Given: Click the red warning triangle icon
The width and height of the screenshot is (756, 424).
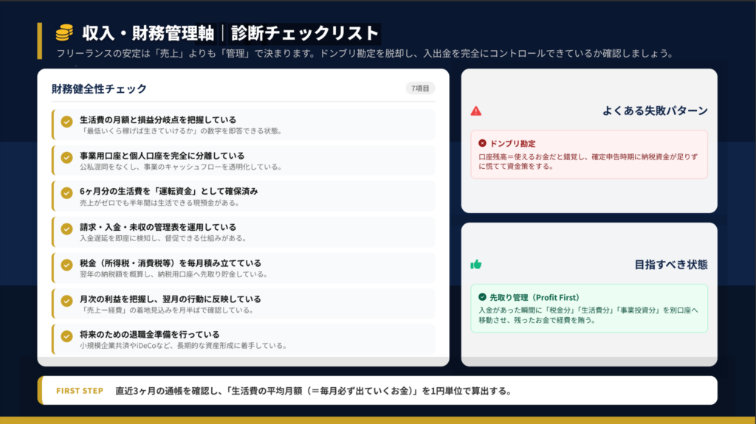Looking at the screenshot, I should click(x=476, y=111).
